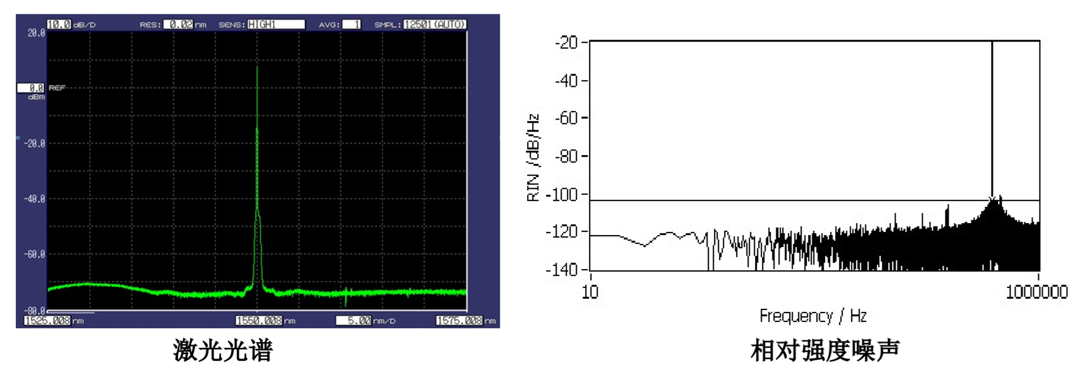This screenshot has height=378, width=1080.
Task: Click the 1575.008 nm stop wavelength field
Action: tap(459, 321)
